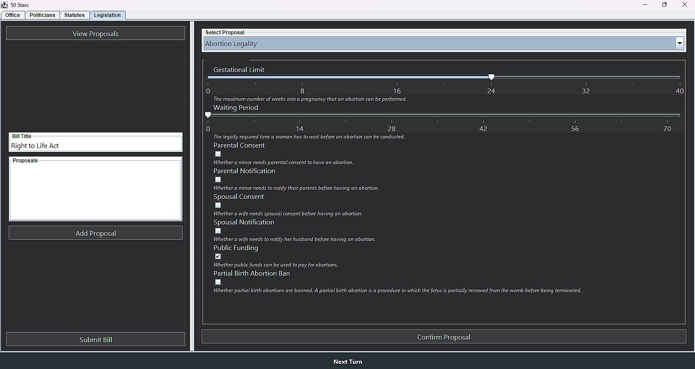Click the Gestational Limit slider handle
The height and width of the screenshot is (369, 695).
click(x=491, y=77)
